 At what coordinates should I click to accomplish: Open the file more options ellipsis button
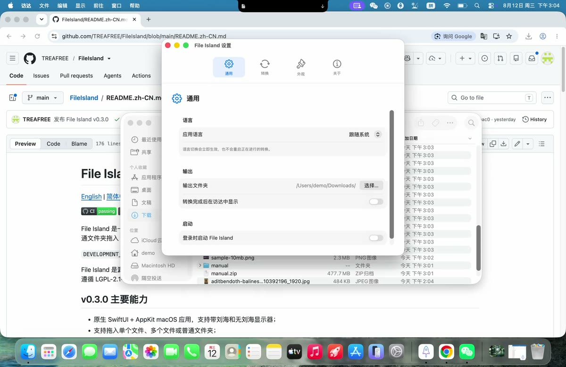pos(547,98)
